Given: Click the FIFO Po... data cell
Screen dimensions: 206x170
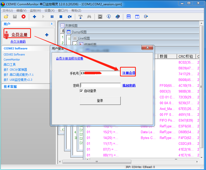Looking at the screenshot, I should coord(167,121).
